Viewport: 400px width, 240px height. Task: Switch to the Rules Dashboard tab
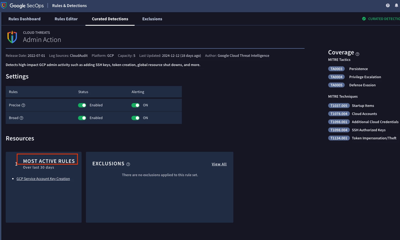tap(24, 19)
